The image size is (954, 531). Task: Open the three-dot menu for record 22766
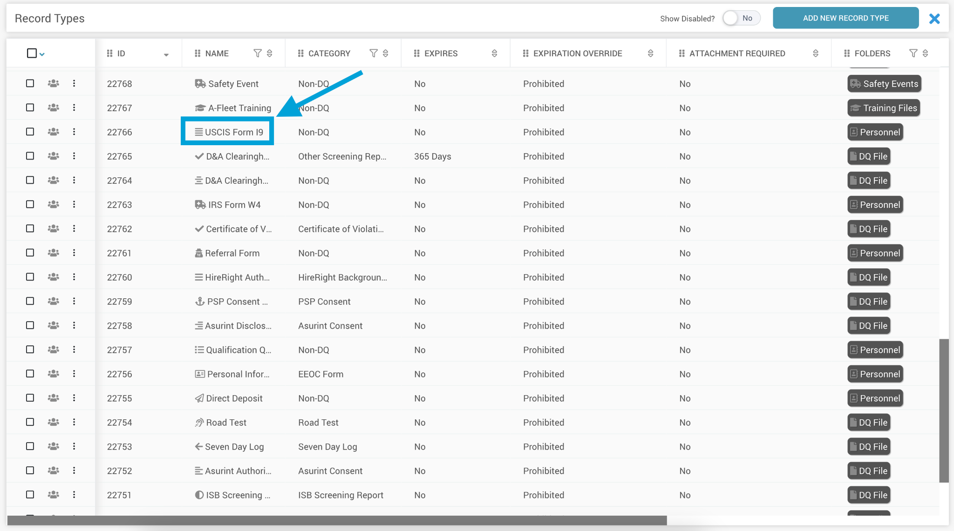point(74,132)
